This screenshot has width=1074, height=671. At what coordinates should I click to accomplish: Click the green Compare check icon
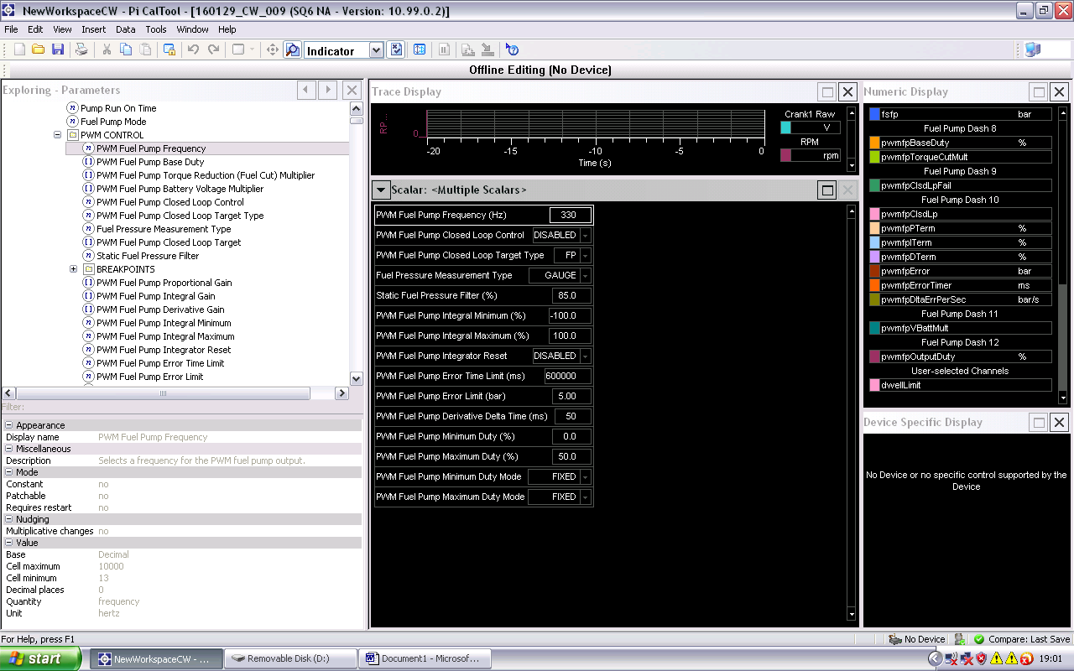tap(978, 639)
